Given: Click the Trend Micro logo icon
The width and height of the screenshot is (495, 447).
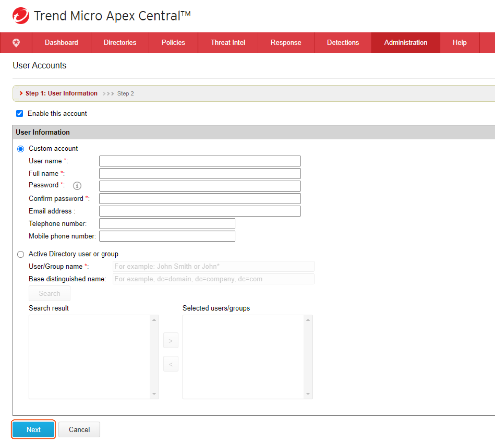Looking at the screenshot, I should 21,16.
